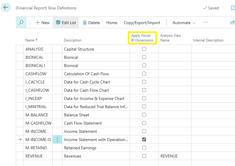
Task: Click Delete with trash can icon
Action: pos(91,23)
